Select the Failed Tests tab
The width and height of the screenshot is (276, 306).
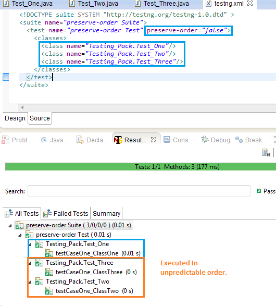(x=66, y=214)
